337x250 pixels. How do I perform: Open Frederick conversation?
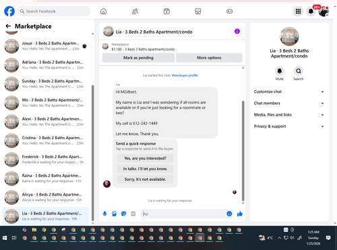(46, 159)
